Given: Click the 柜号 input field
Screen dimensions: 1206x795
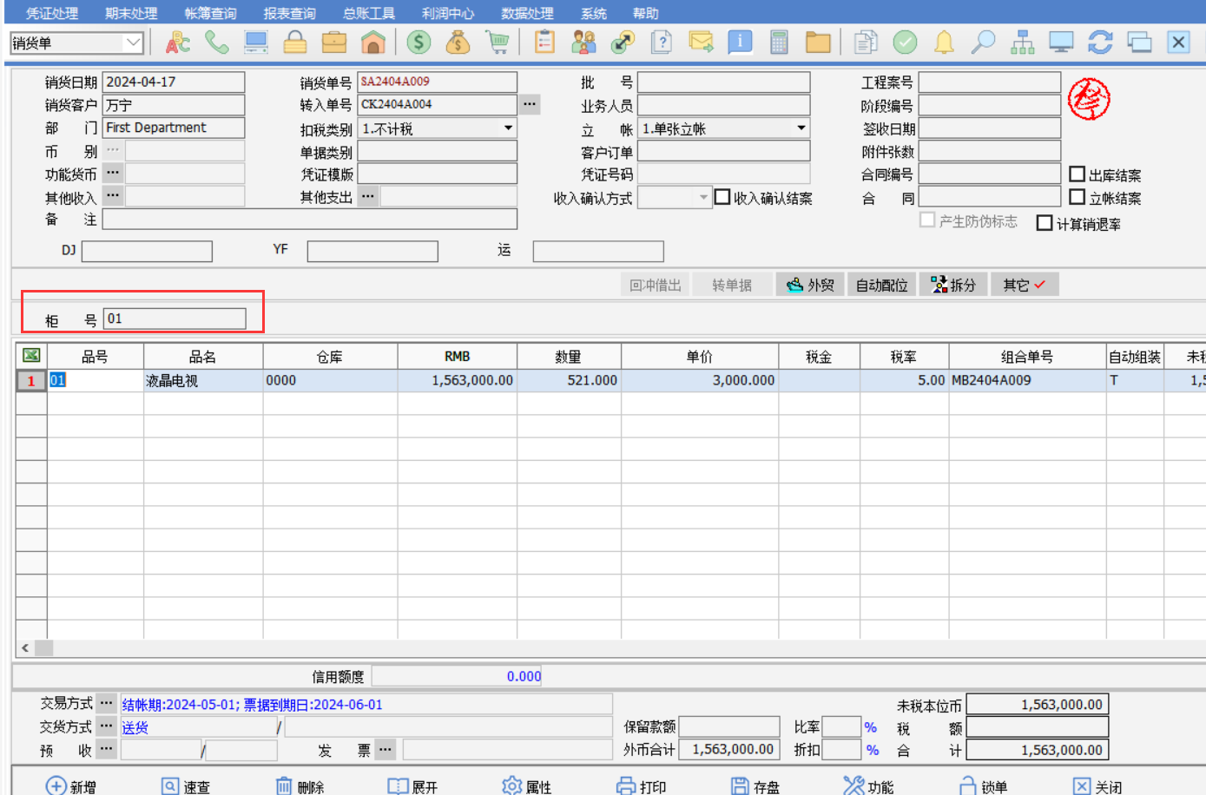Looking at the screenshot, I should click(175, 319).
